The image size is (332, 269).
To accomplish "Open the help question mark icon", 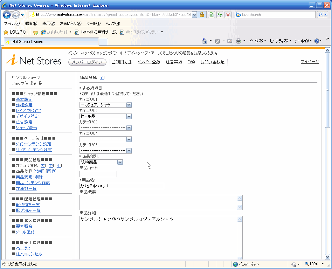I will point(316,41).
